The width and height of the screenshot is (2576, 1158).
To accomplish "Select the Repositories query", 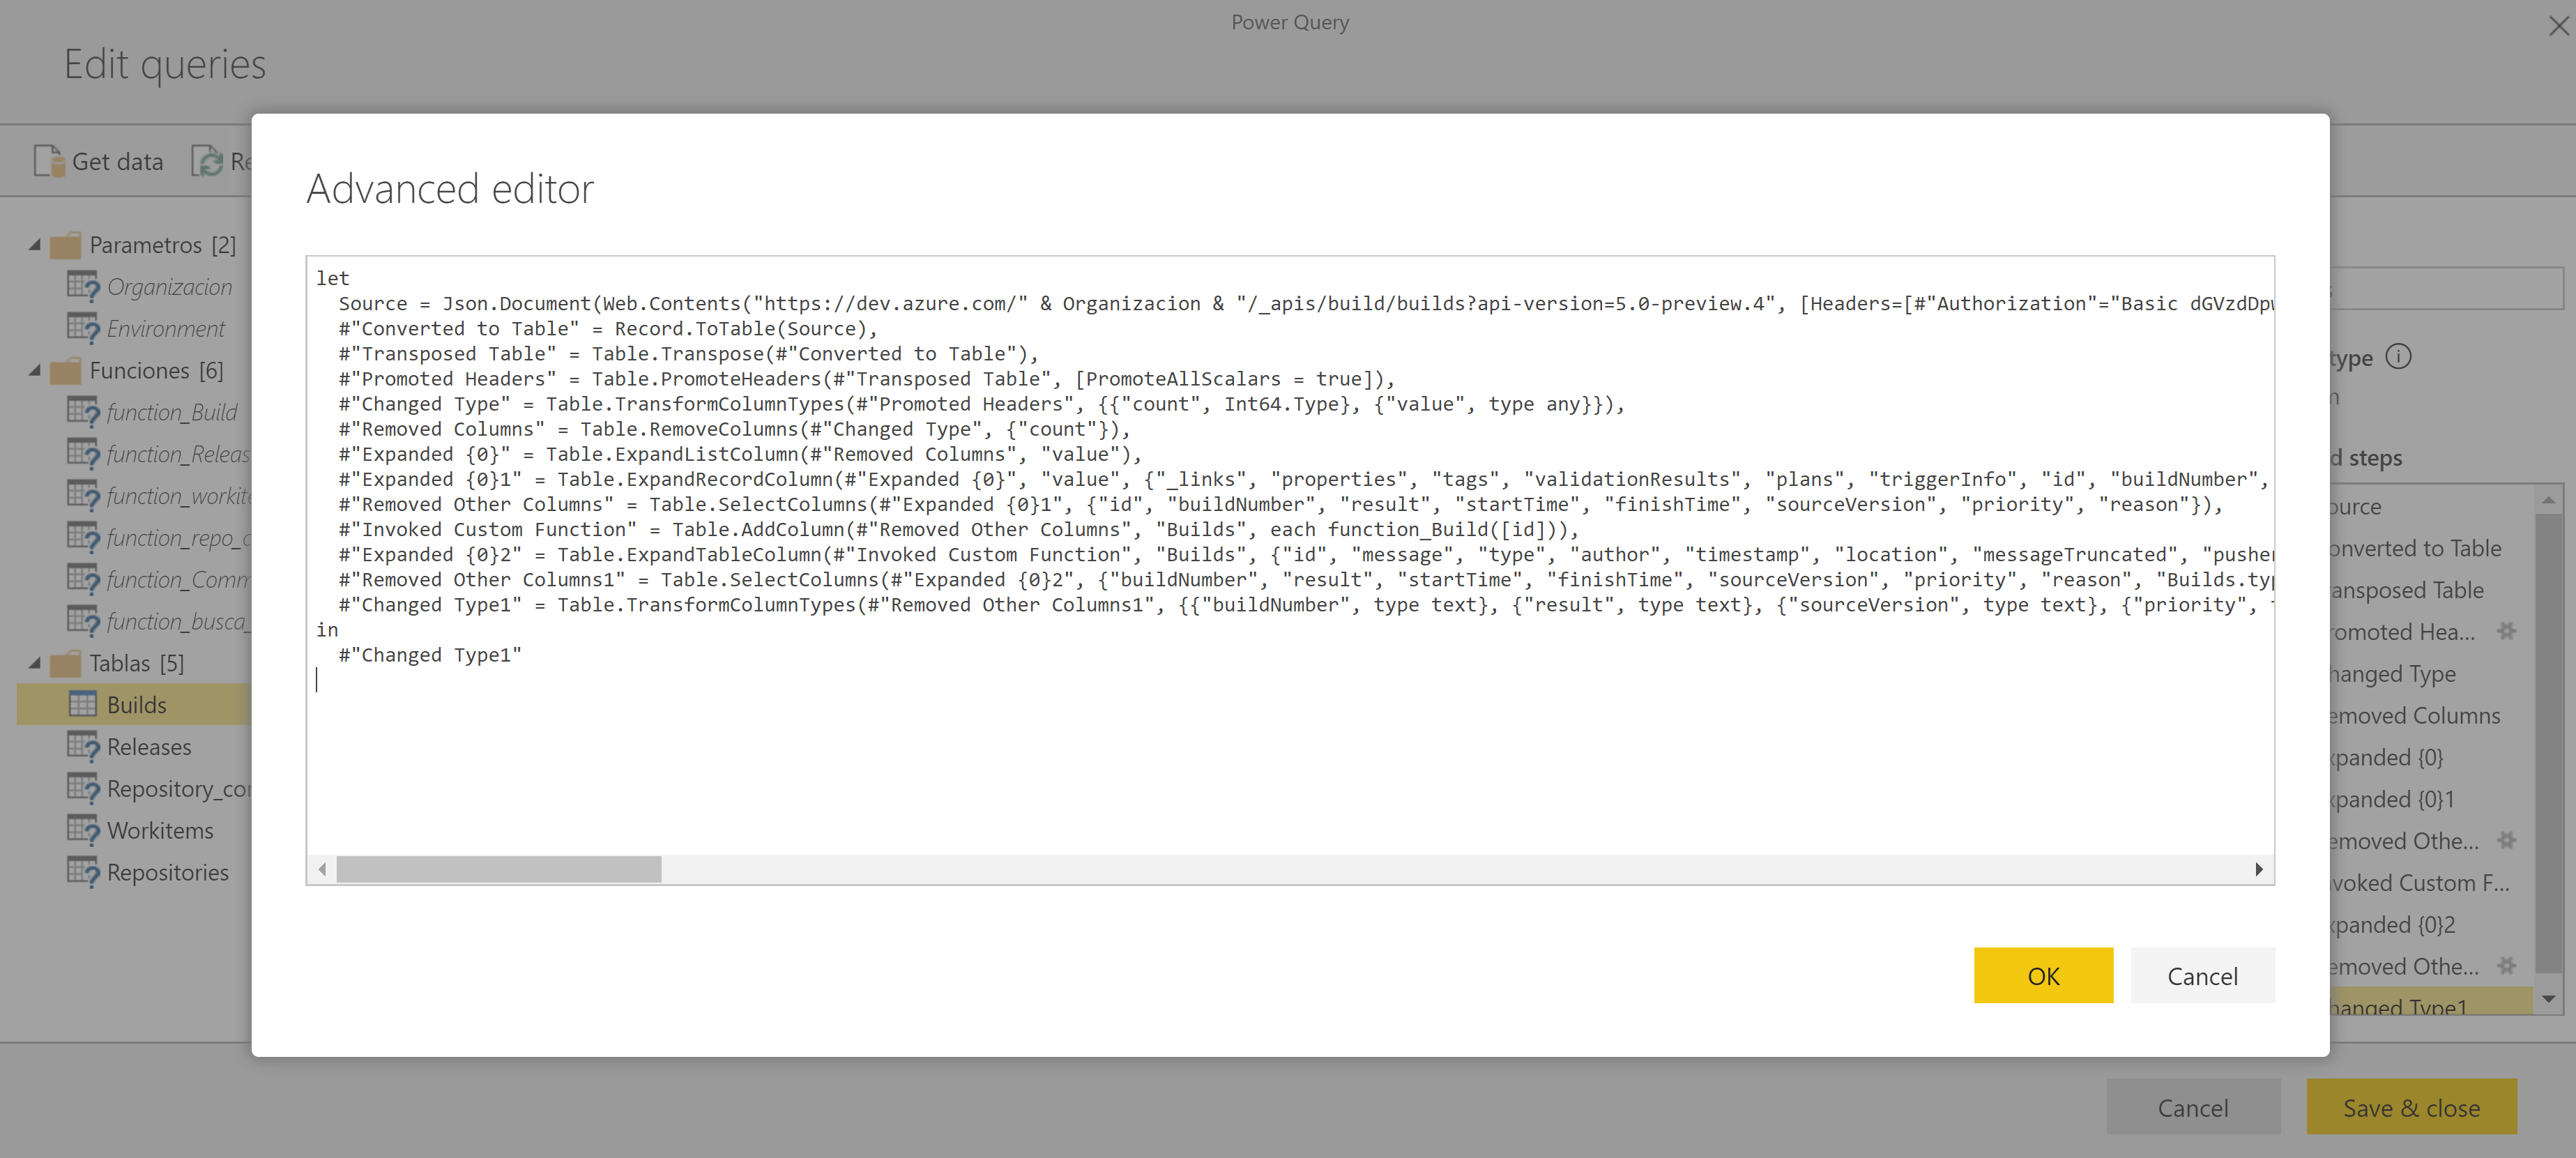I will point(168,873).
